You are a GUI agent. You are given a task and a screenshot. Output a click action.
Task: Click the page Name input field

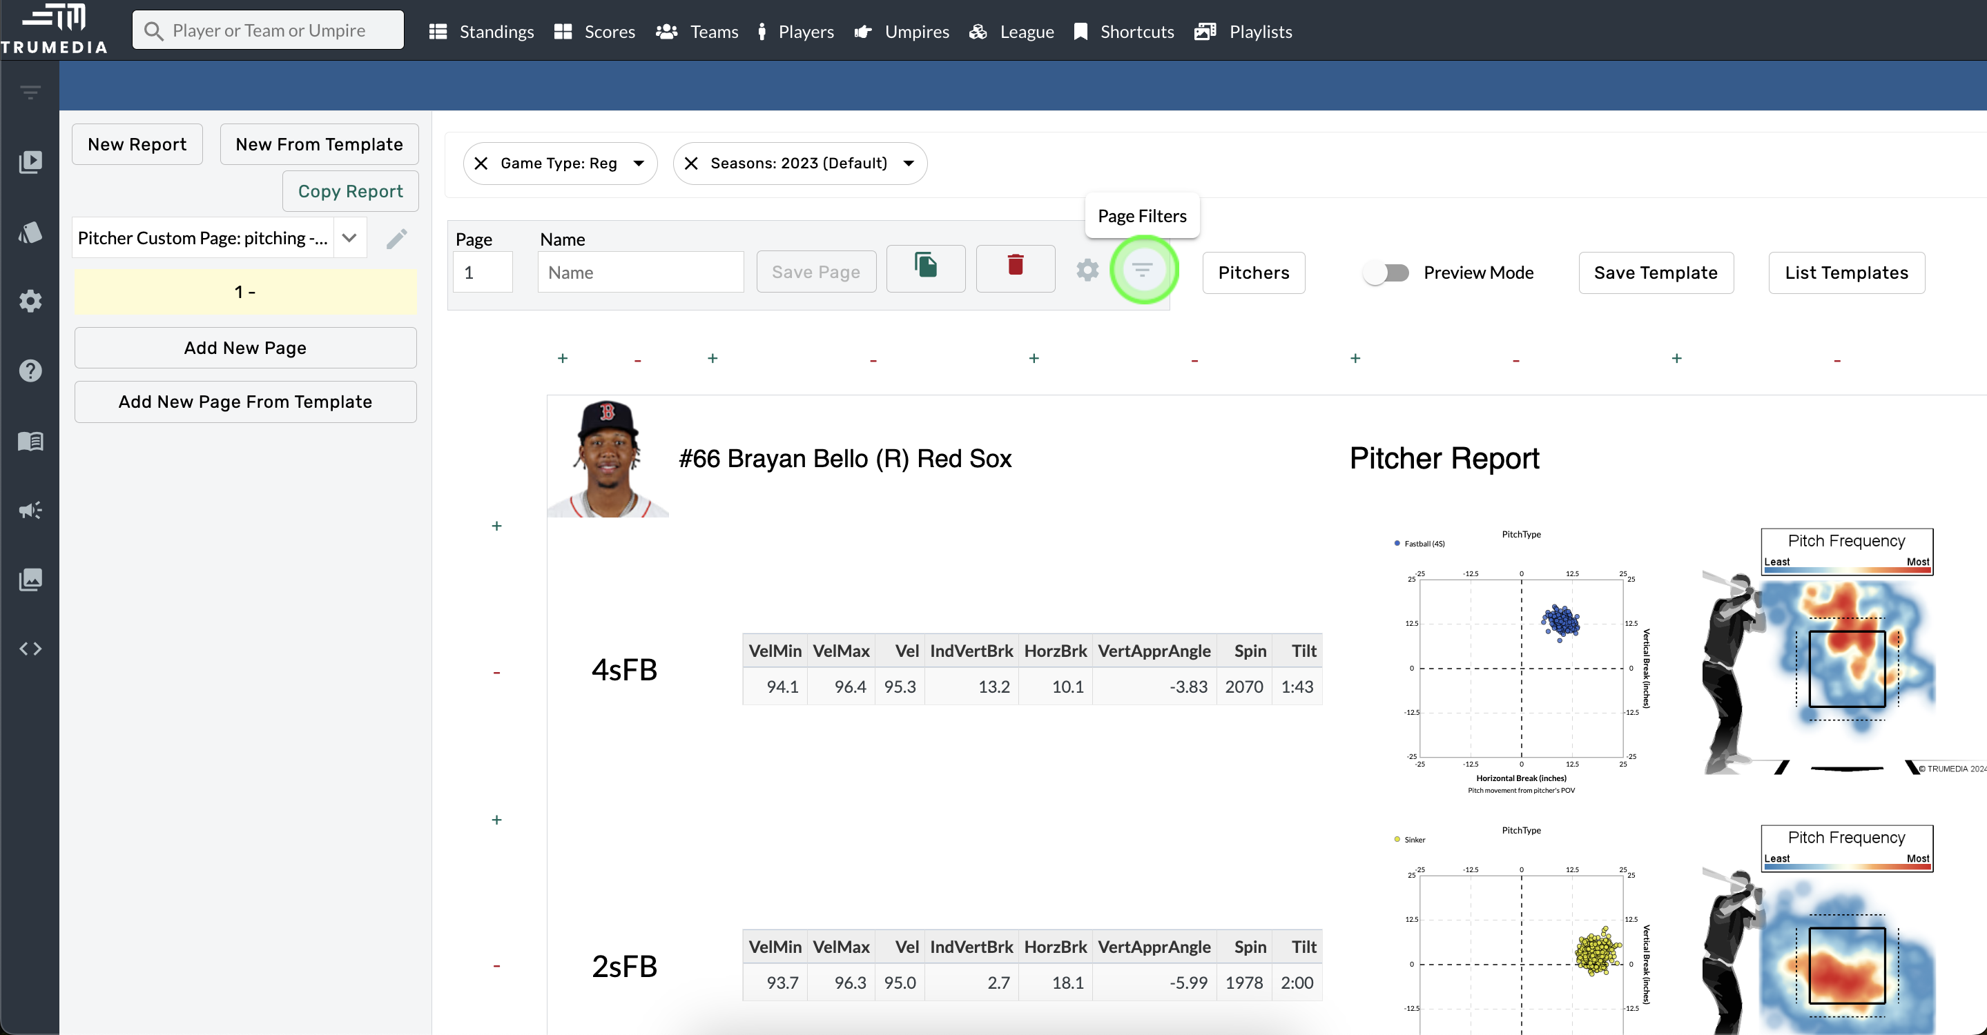[x=640, y=273]
